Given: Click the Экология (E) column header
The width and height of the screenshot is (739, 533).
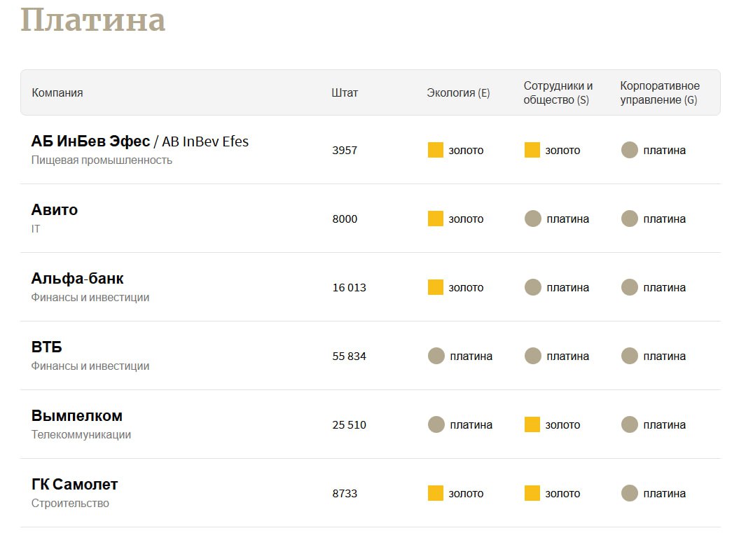Looking at the screenshot, I should coord(458,92).
